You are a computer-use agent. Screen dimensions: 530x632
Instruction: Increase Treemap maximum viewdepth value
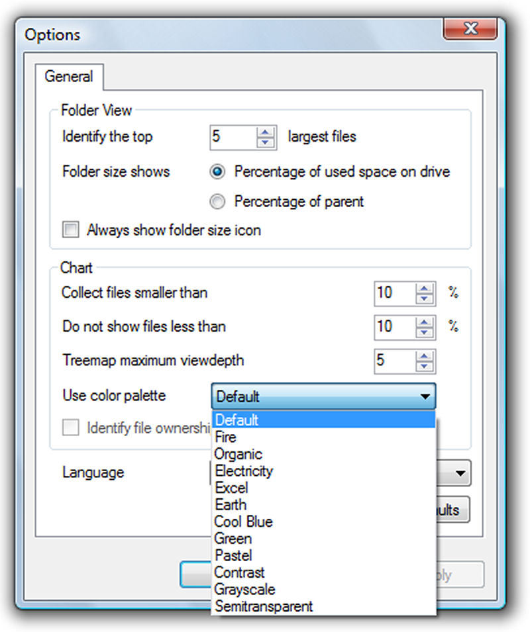point(424,356)
